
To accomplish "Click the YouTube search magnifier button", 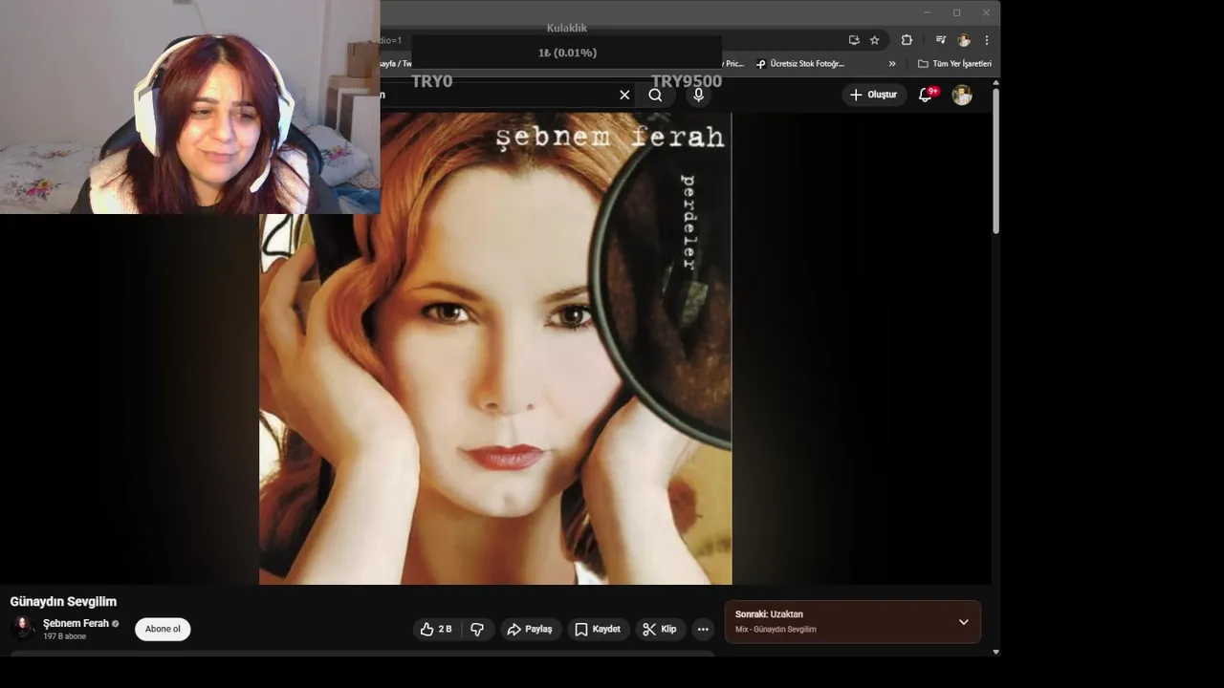I will [x=655, y=95].
